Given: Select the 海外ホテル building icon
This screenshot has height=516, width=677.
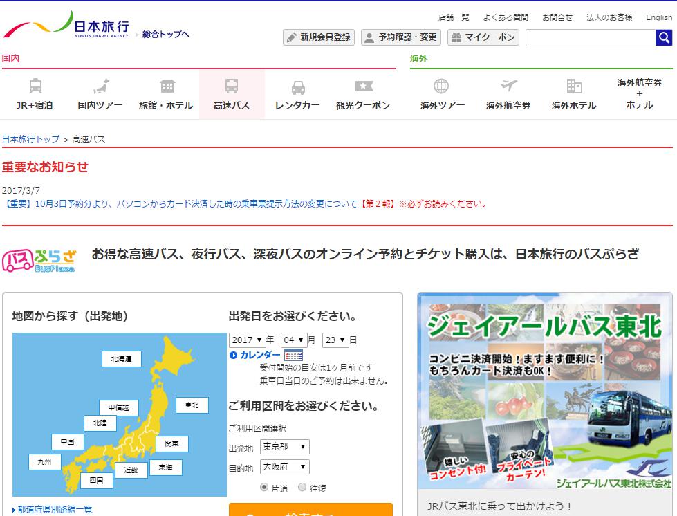Looking at the screenshot, I should tap(574, 86).
